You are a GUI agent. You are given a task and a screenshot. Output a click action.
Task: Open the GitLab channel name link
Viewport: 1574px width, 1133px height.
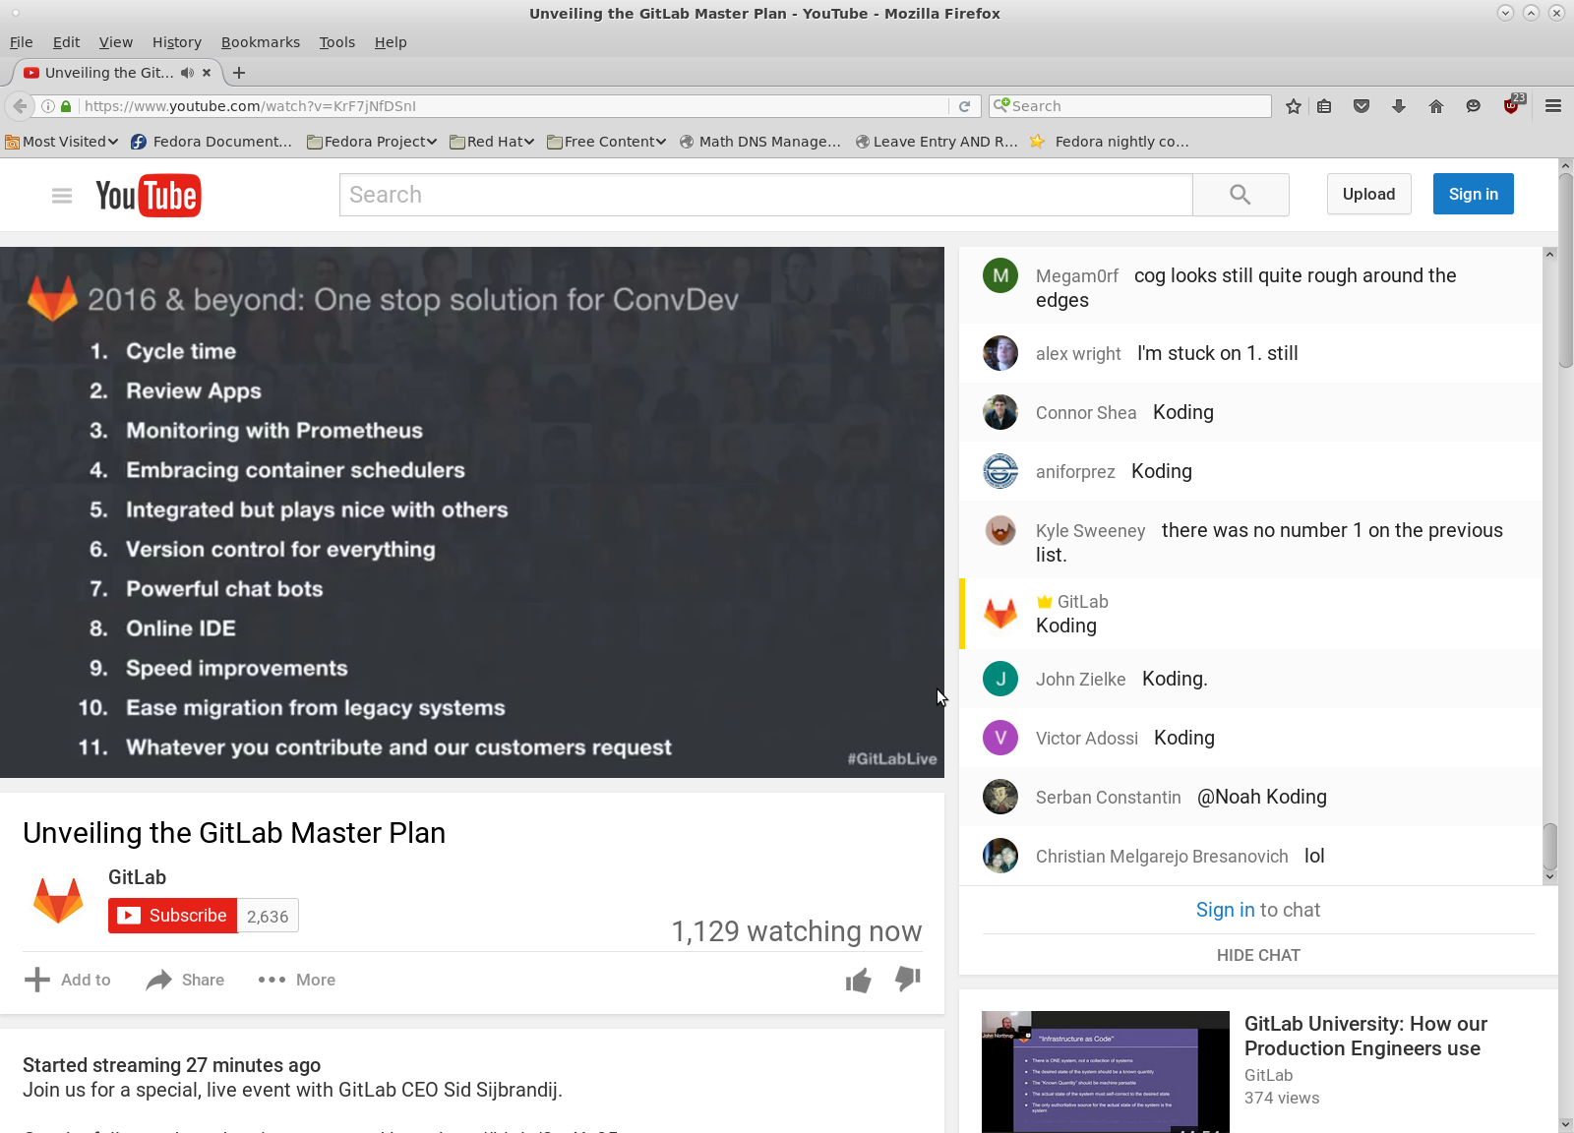137,877
